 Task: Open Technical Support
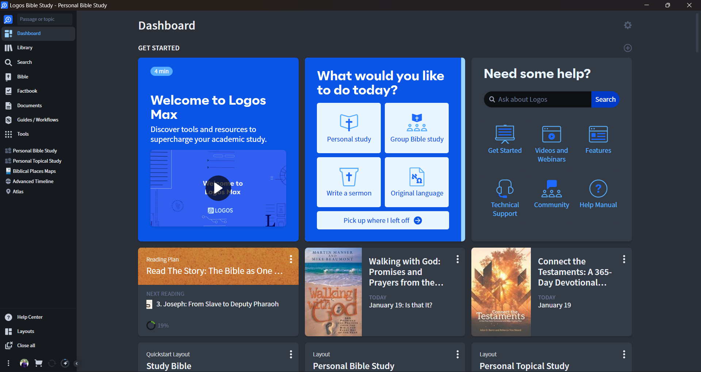click(505, 198)
